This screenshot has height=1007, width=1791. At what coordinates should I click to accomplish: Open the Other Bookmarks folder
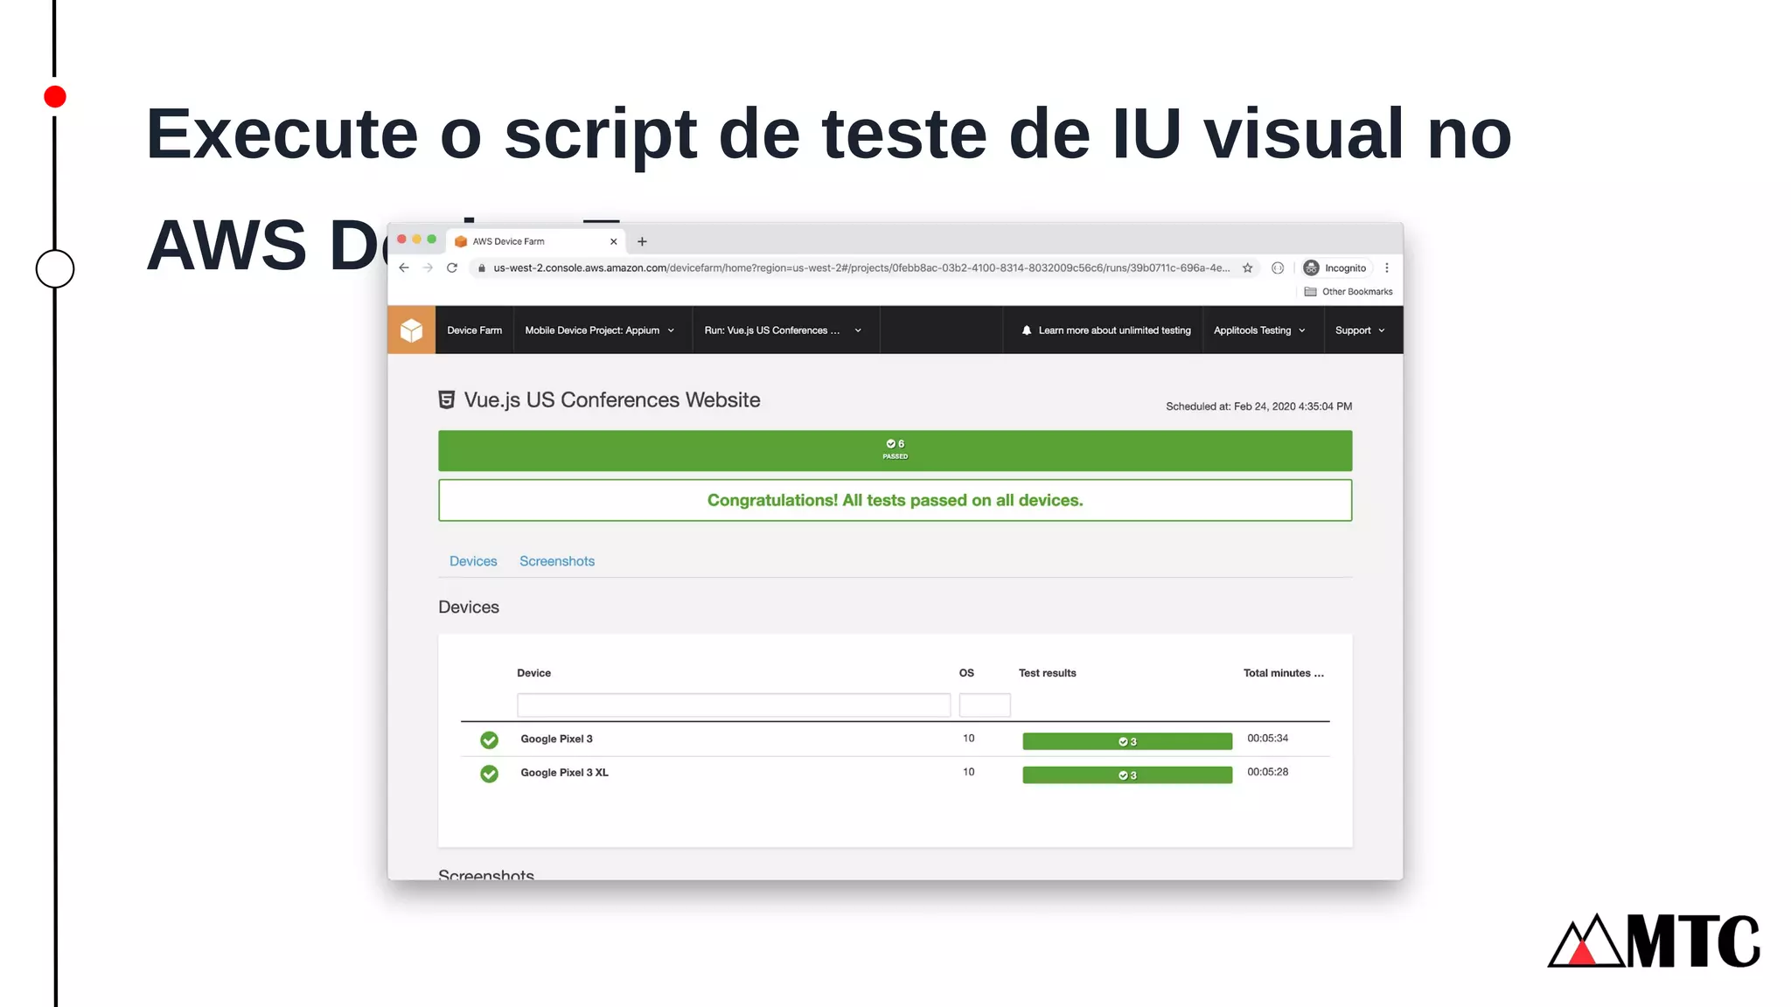[x=1348, y=292]
